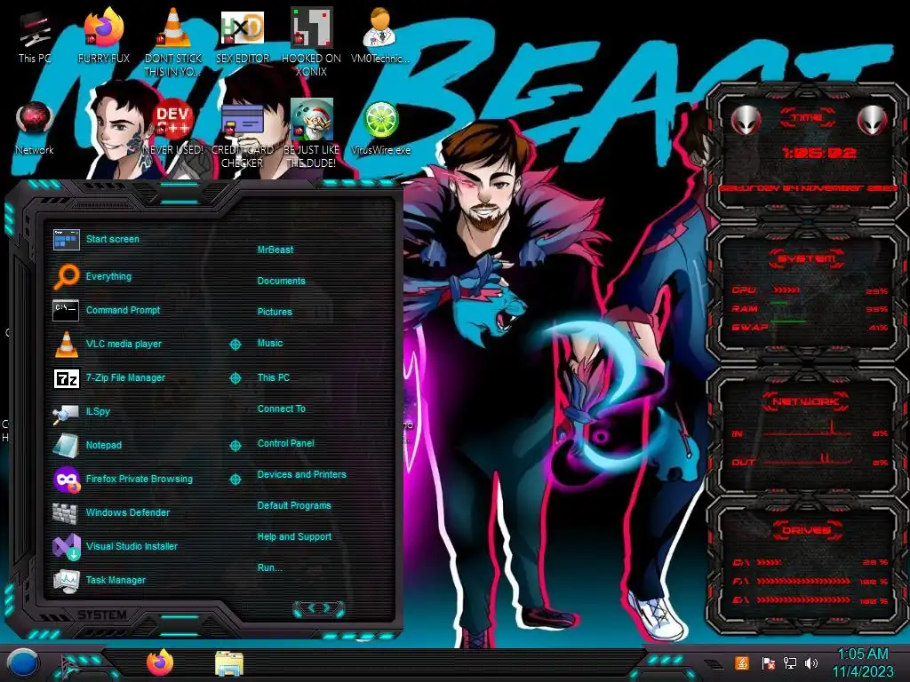910x682 pixels.
Task: Click the left alien head in TIME gadget
Action: pyautogui.click(x=746, y=121)
